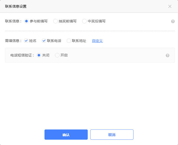
Task: Set 电话短信验证 to 关闭
Action: point(39,55)
